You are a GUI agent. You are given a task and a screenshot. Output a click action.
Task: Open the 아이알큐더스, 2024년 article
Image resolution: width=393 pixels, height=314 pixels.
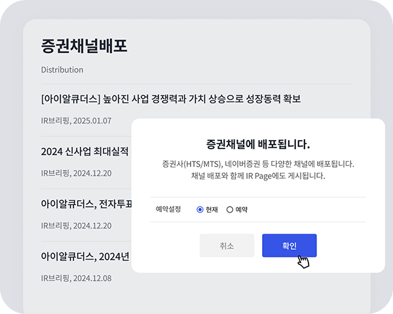85,256
